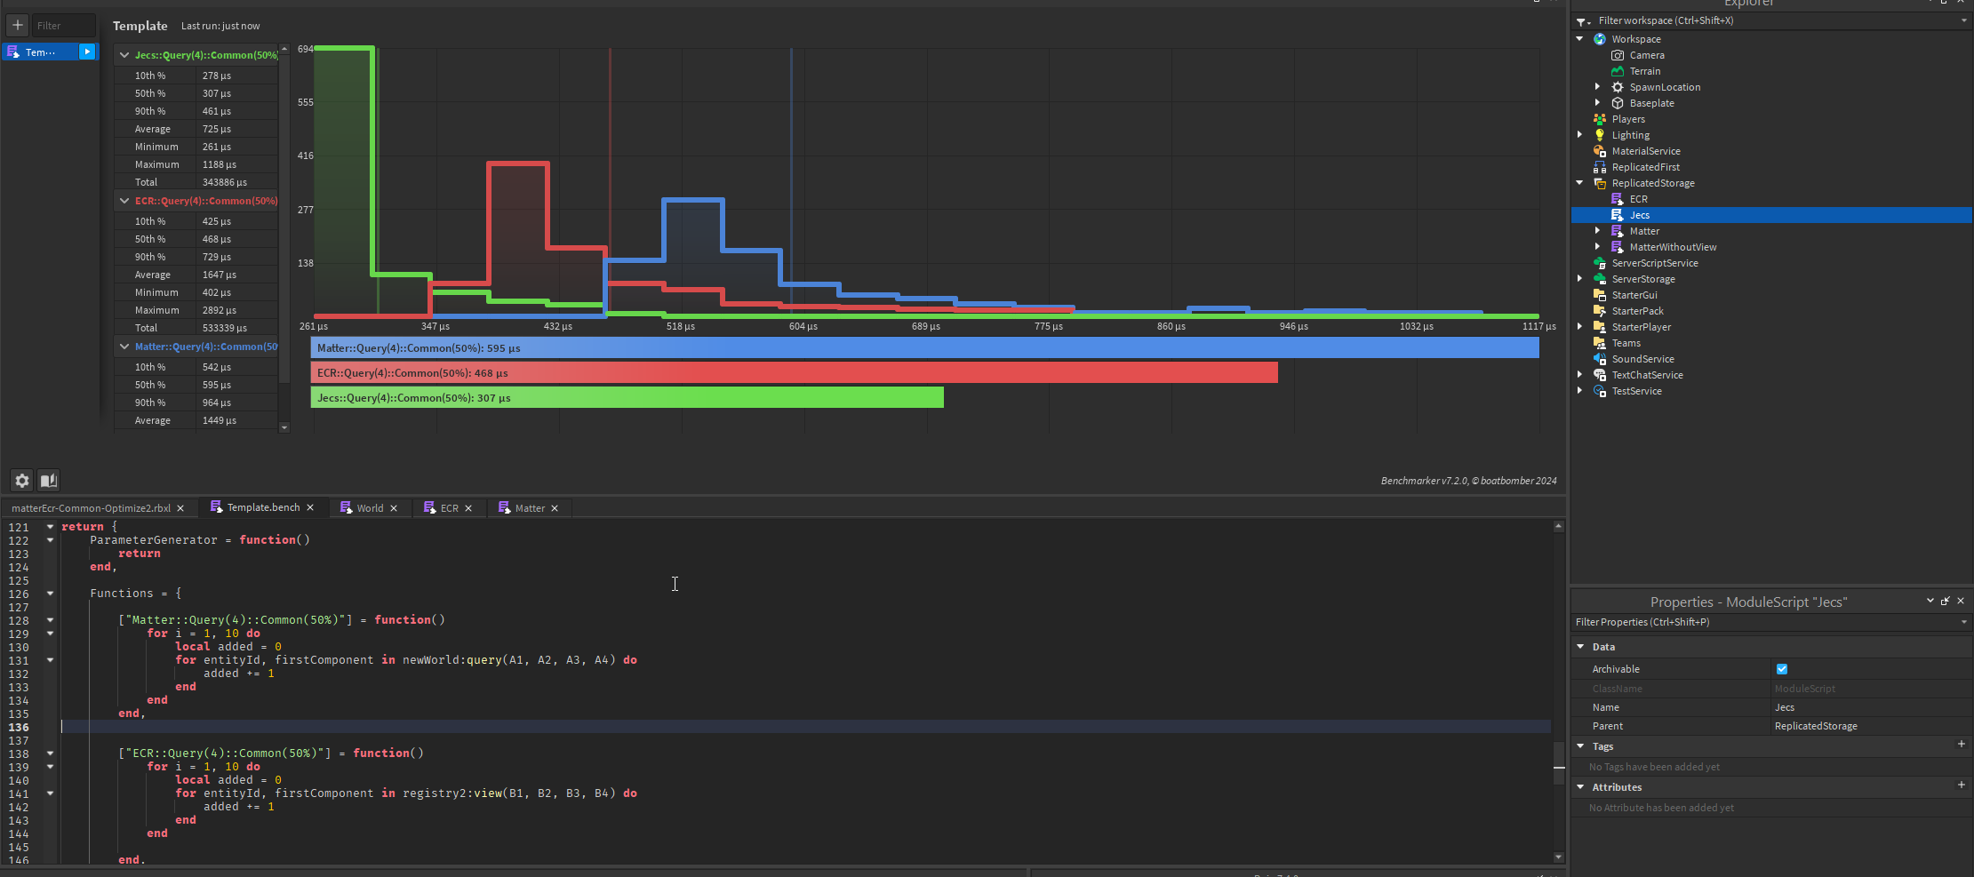Select the Camera icon in Explorer

point(1618,55)
